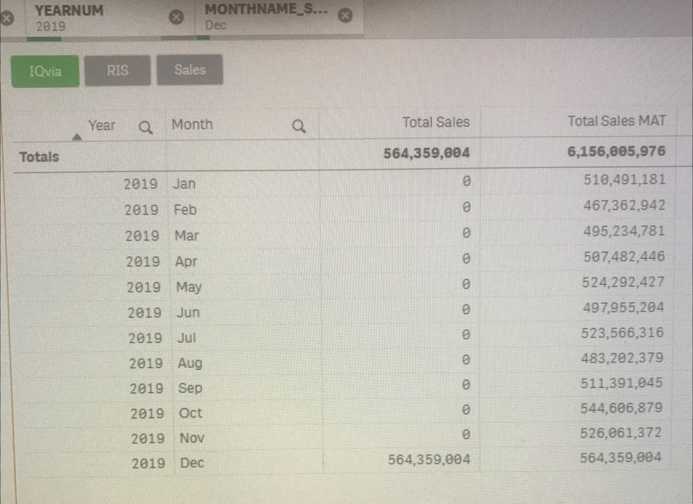
Task: Select the 2019 year cell for Jan
Action: 141,184
